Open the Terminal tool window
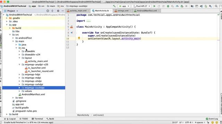Viewport: 222px width, 124px height. (x=37, y=119)
